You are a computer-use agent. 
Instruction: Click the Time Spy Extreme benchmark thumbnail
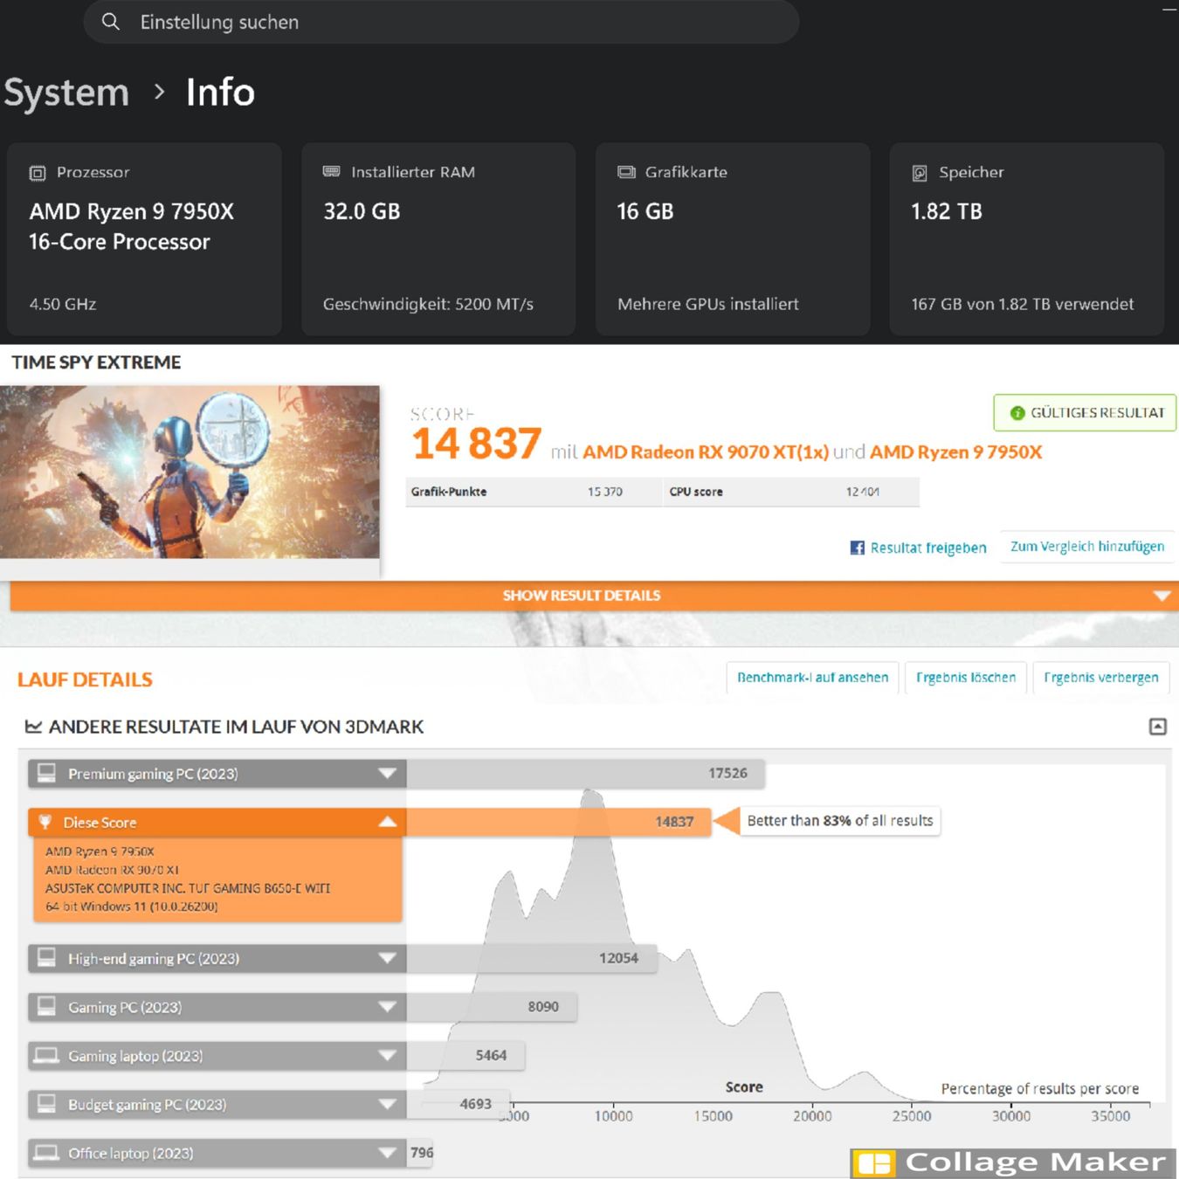[190, 472]
